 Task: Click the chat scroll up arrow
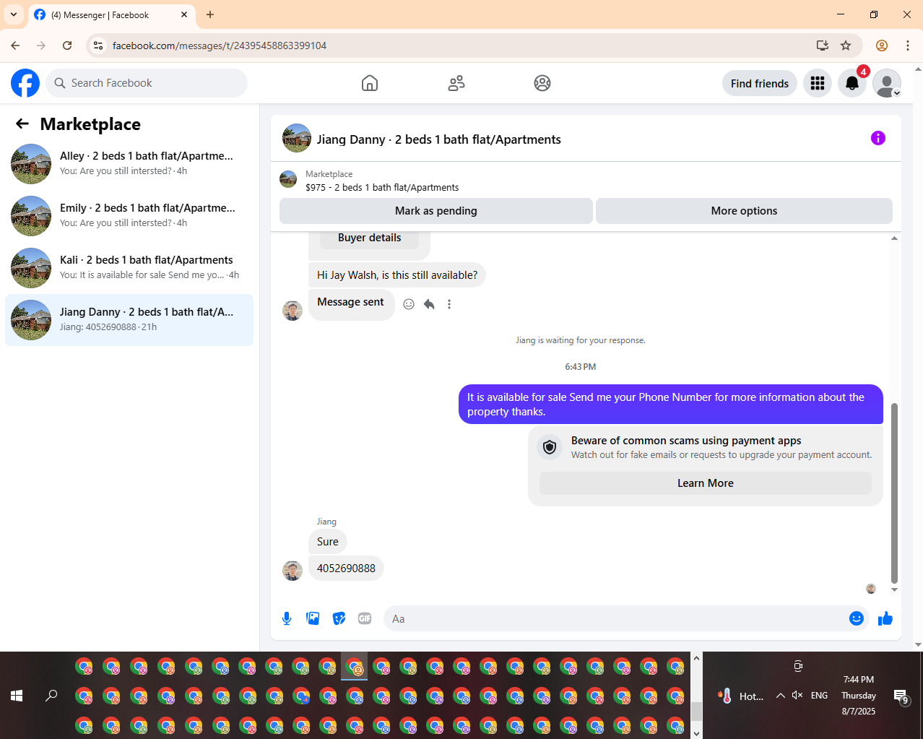click(894, 238)
